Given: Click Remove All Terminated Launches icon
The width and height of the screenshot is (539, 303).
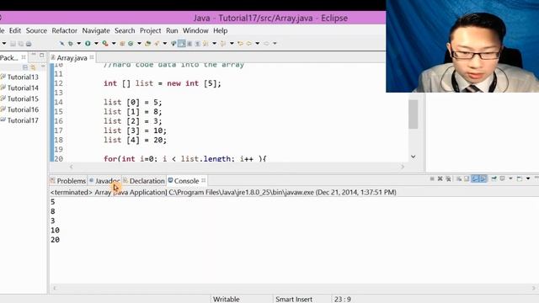Looking at the screenshot, I should click(x=449, y=178).
